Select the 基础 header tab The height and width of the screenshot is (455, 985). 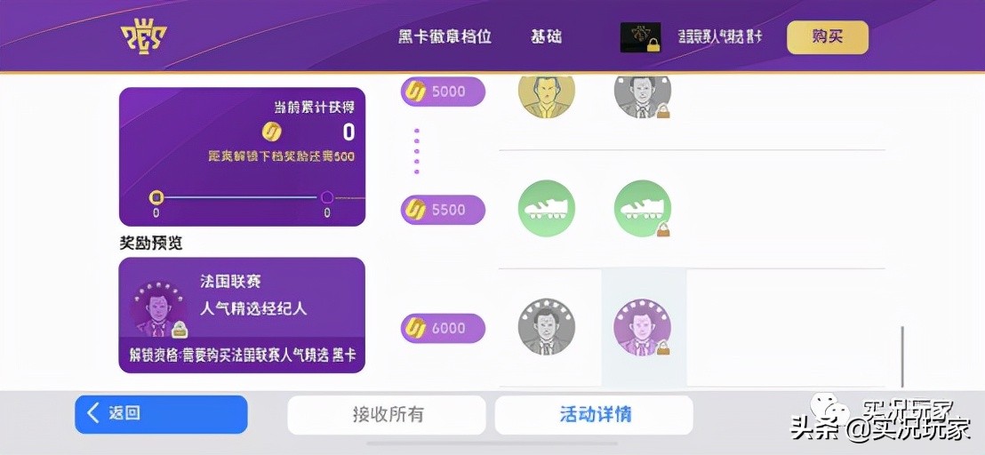[546, 36]
